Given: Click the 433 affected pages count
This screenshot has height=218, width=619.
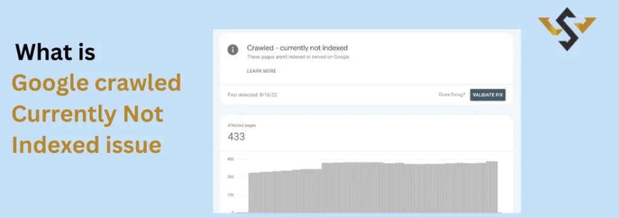Looking at the screenshot, I should click(236, 137).
